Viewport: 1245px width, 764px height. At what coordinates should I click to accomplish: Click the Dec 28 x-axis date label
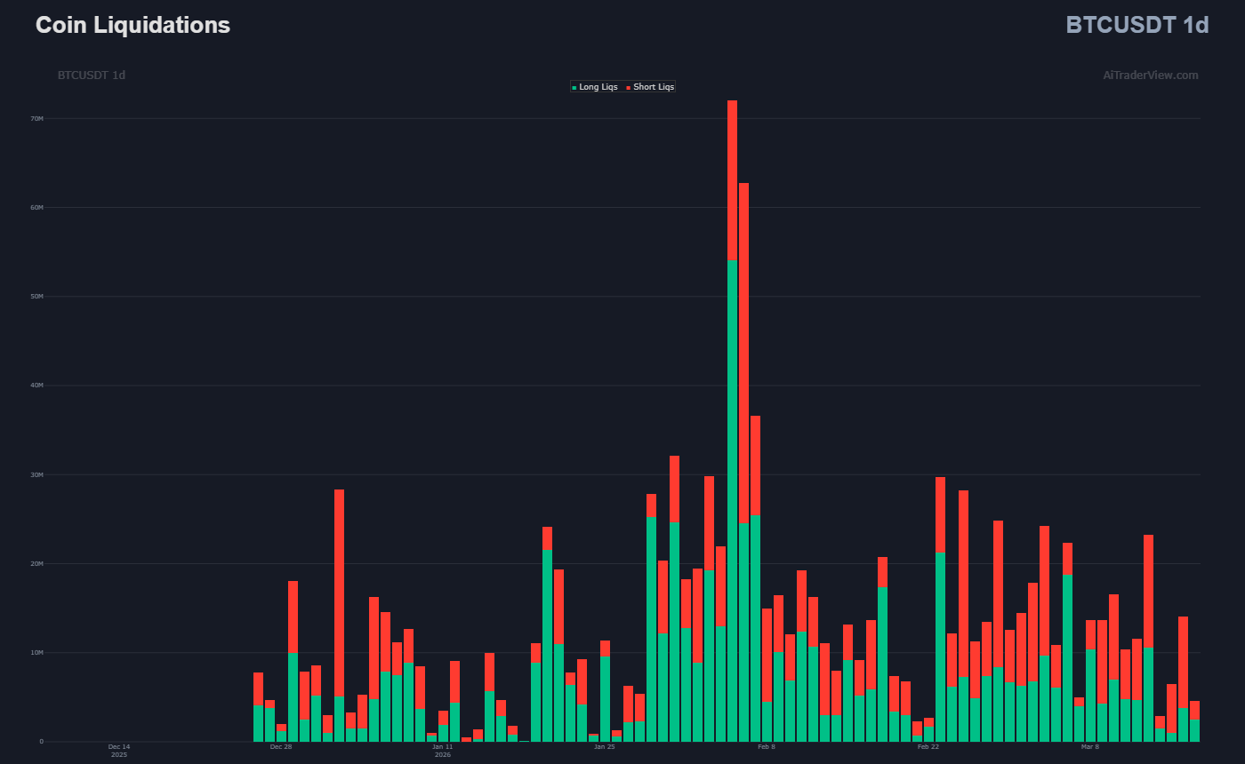click(281, 747)
